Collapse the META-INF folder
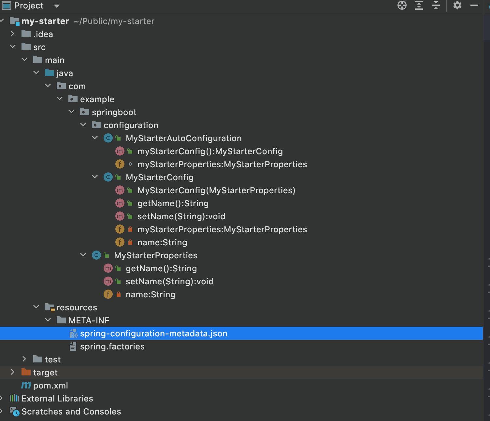 (48, 320)
